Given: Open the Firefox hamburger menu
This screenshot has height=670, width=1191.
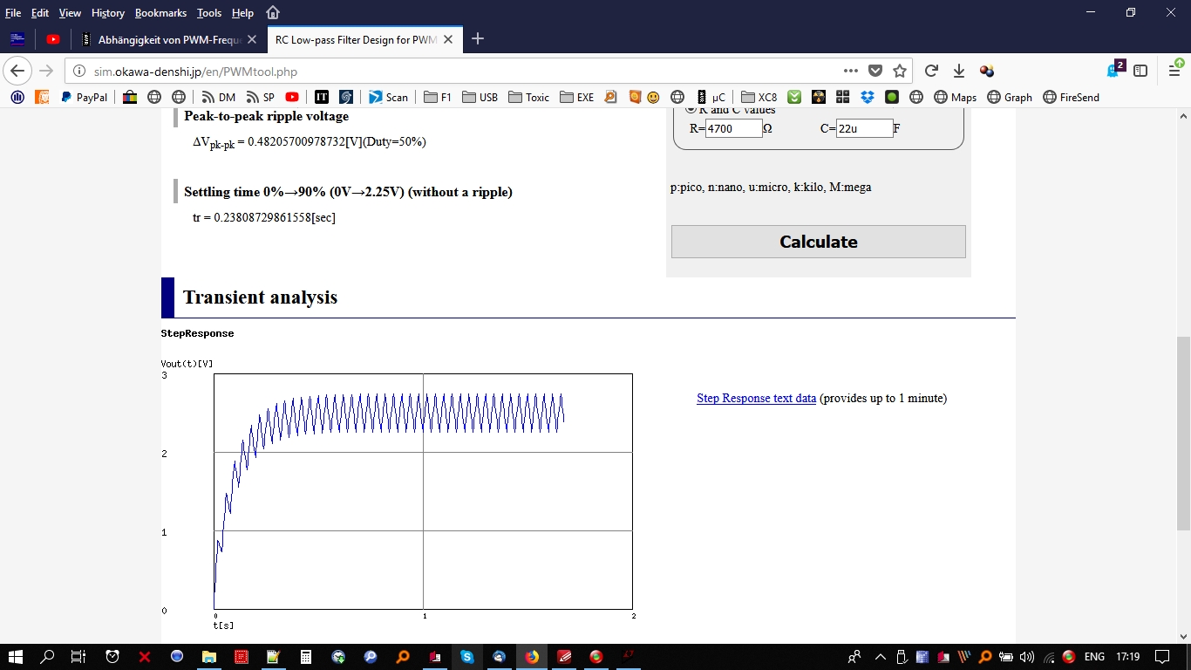Looking at the screenshot, I should pyautogui.click(x=1174, y=71).
